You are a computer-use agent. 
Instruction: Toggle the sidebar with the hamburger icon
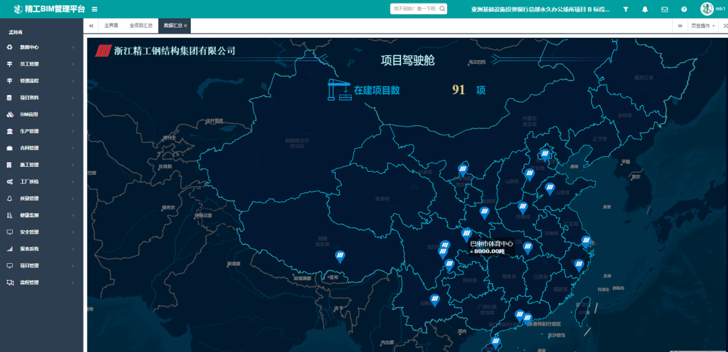pos(94,9)
